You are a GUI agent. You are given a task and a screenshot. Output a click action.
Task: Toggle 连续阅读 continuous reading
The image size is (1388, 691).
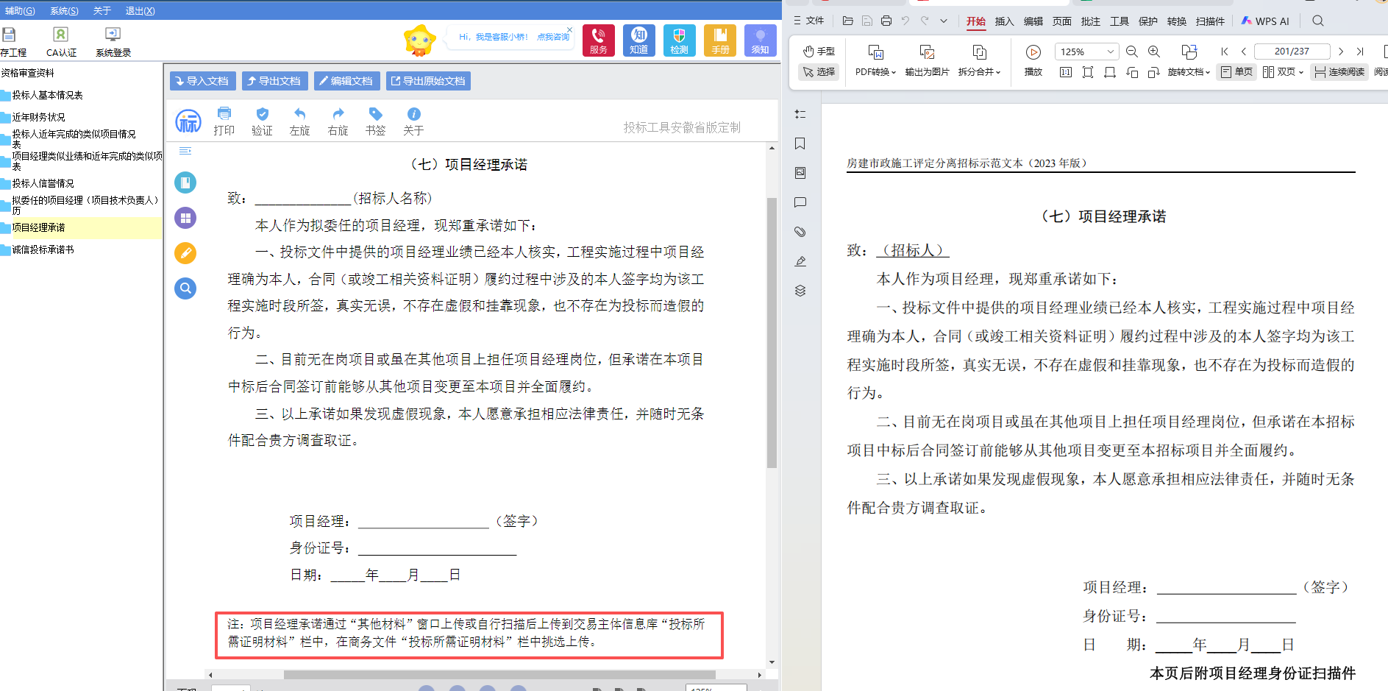1339,72
